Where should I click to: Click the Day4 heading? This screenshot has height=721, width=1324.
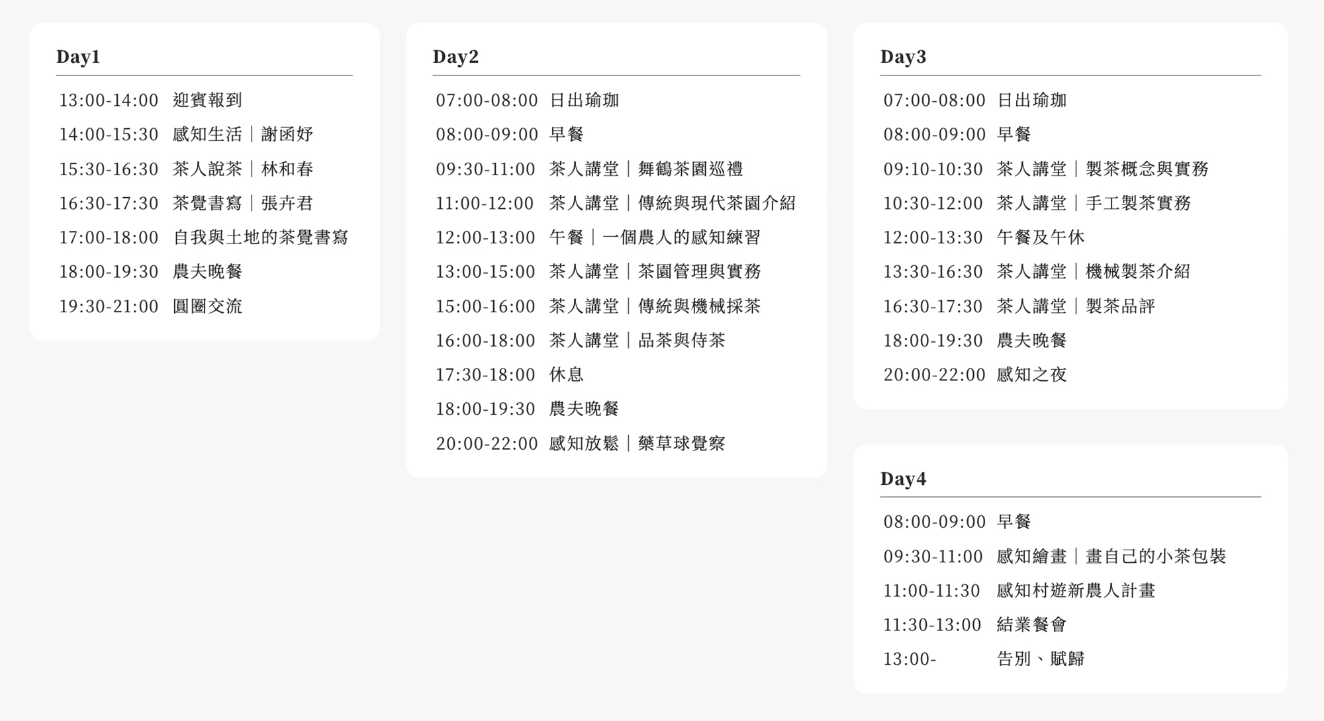903,479
